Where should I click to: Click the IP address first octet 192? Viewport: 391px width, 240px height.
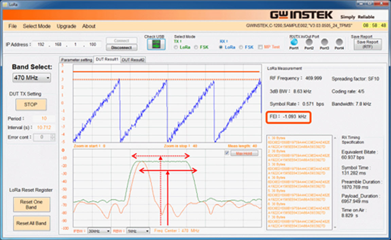41,45
